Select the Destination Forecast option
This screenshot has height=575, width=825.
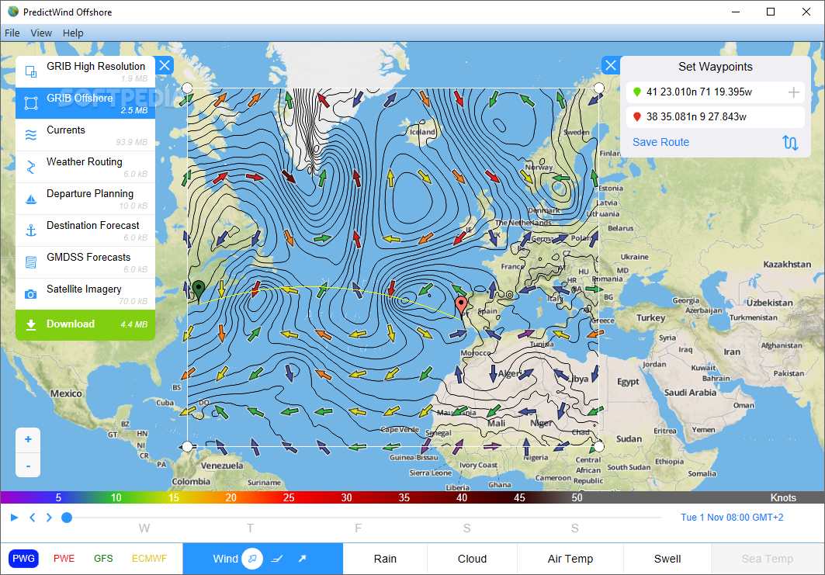pyautogui.click(x=85, y=230)
